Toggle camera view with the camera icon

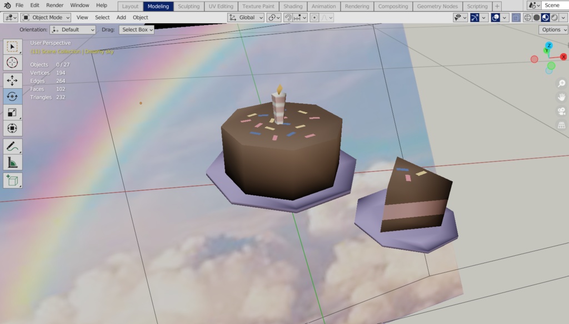coord(561,112)
